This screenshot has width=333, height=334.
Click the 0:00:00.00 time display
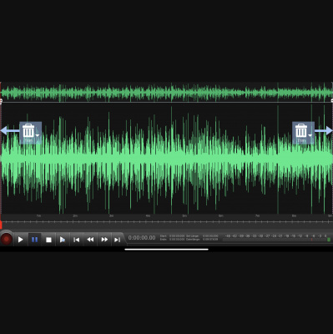142,238
